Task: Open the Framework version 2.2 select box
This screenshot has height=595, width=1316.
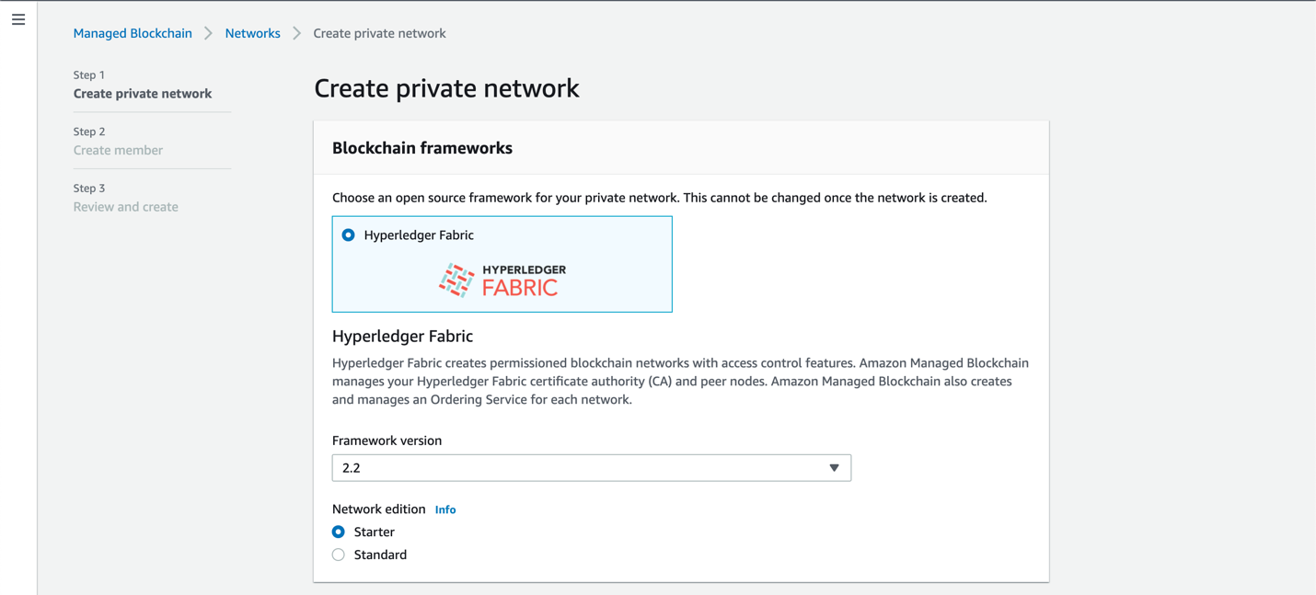Action: [580, 468]
